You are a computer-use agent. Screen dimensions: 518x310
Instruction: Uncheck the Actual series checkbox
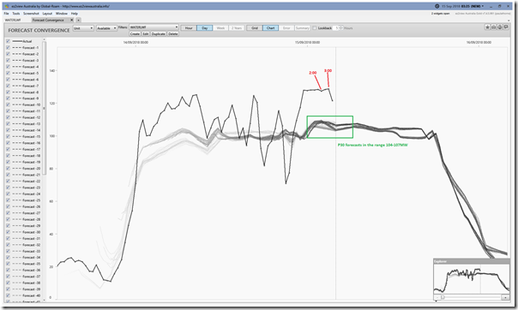(8, 41)
